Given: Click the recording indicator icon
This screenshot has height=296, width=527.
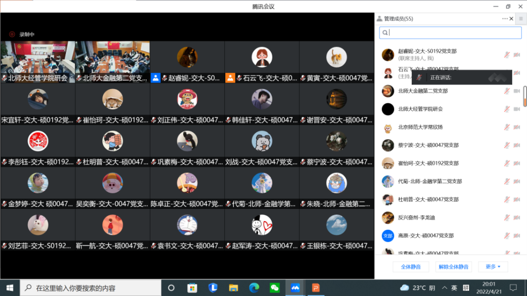Looking at the screenshot, I should click(12, 34).
